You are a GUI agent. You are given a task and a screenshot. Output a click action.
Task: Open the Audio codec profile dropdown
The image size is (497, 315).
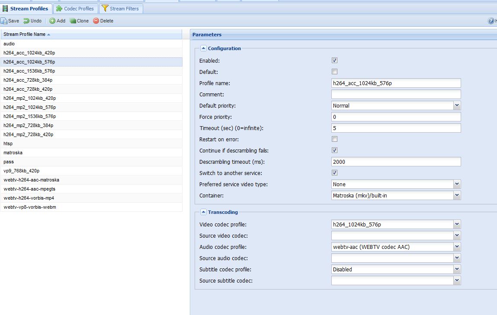click(x=457, y=247)
